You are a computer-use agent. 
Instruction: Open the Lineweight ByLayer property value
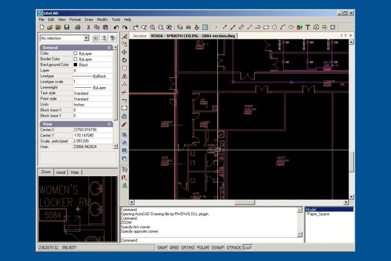93,87
